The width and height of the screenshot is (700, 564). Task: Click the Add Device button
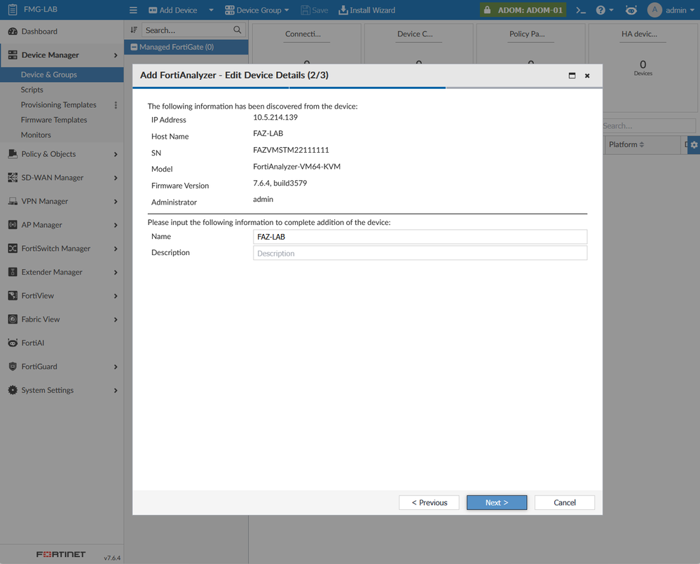pos(173,10)
